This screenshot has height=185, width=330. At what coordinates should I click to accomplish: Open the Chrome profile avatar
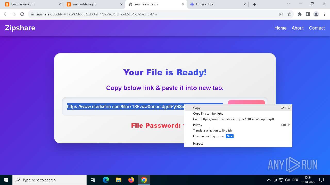(316, 14)
